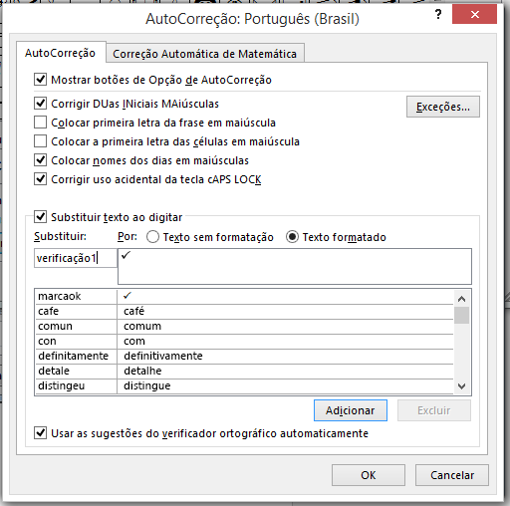Select the con list entry
510x506 pixels.
pyautogui.click(x=76, y=341)
